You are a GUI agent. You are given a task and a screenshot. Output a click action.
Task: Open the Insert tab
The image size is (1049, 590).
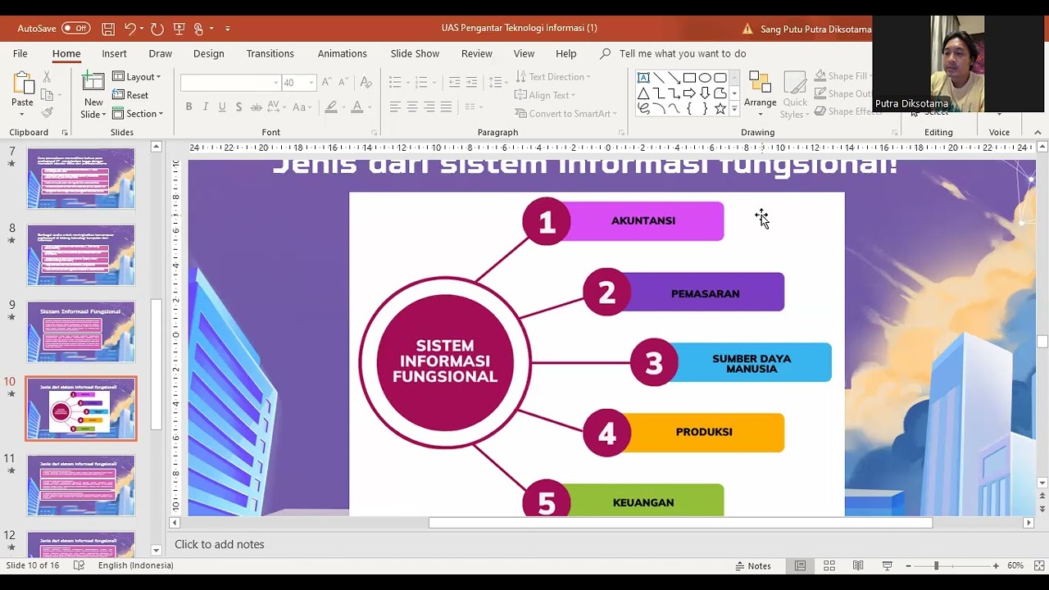tap(114, 53)
